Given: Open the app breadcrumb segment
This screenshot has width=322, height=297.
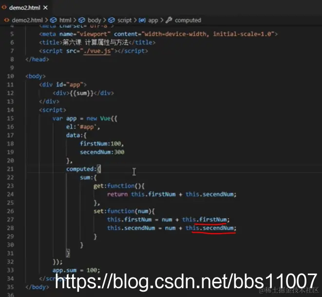Looking at the screenshot, I should [x=153, y=20].
